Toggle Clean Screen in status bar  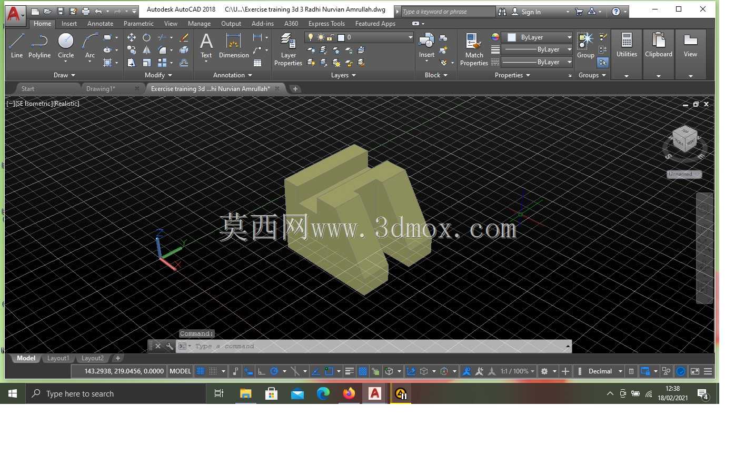point(695,371)
